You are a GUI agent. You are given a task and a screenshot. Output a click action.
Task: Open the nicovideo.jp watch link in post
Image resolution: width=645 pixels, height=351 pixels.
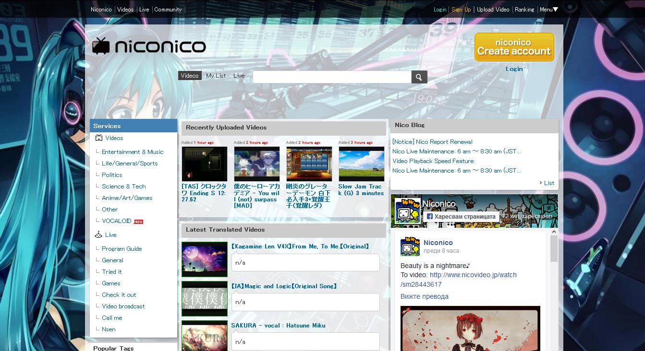click(x=459, y=280)
